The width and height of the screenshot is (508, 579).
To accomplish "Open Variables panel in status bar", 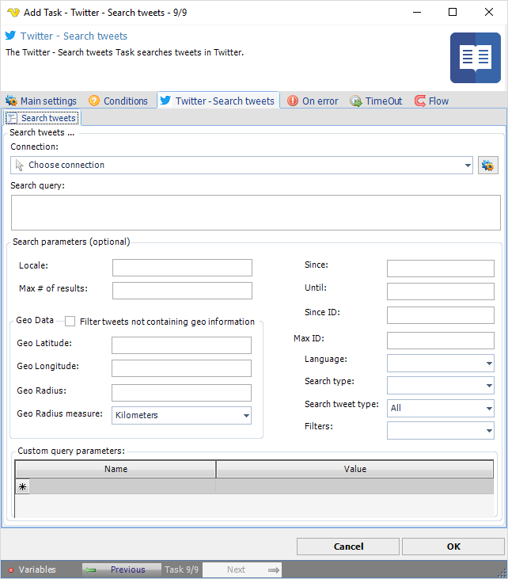I will pyautogui.click(x=32, y=569).
